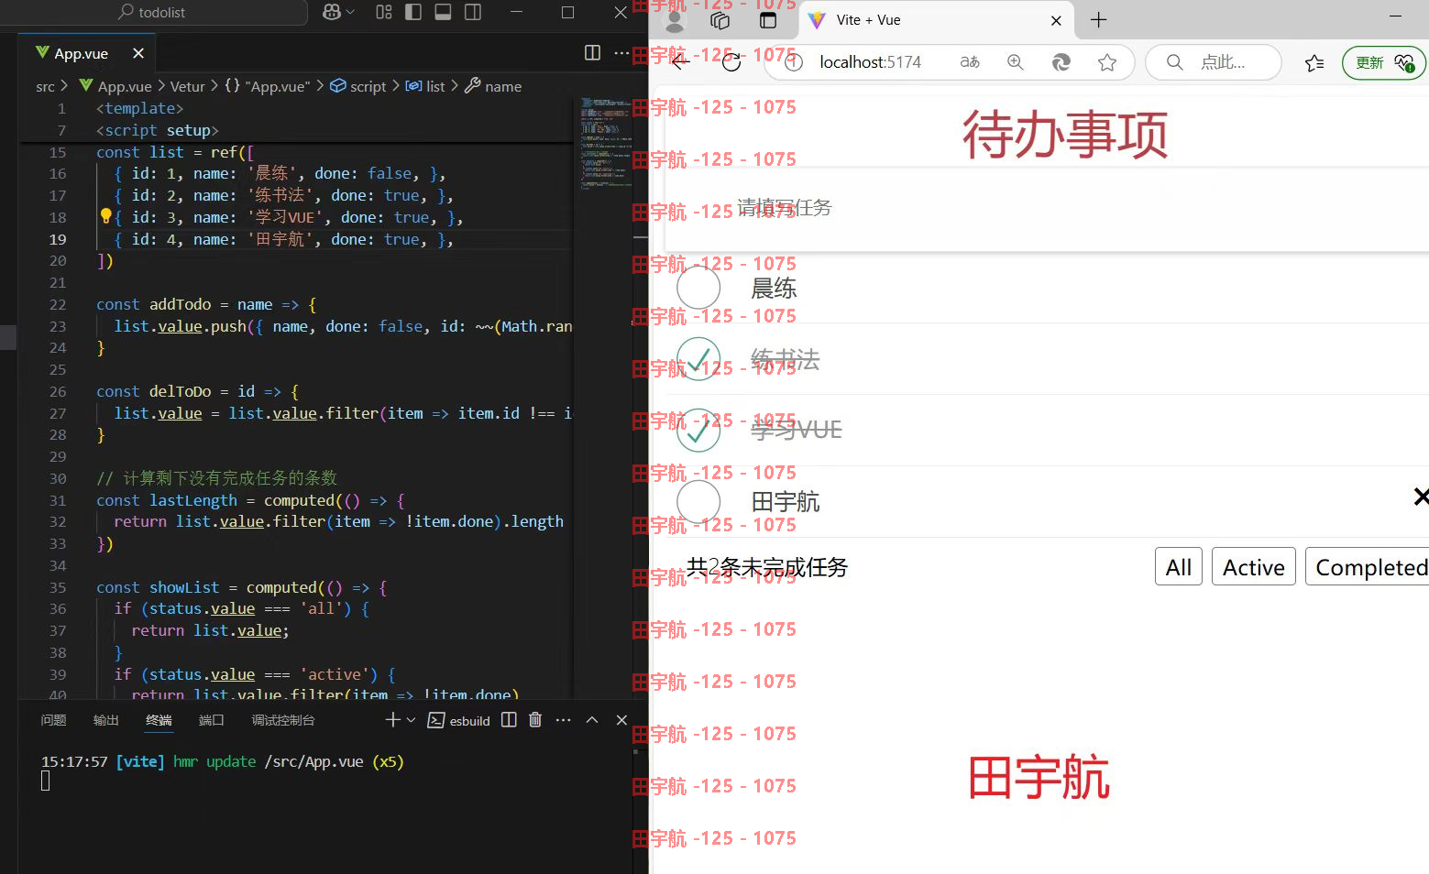The height and width of the screenshot is (874, 1429).
Task: Add this page to favorites
Action: [x=1107, y=62]
